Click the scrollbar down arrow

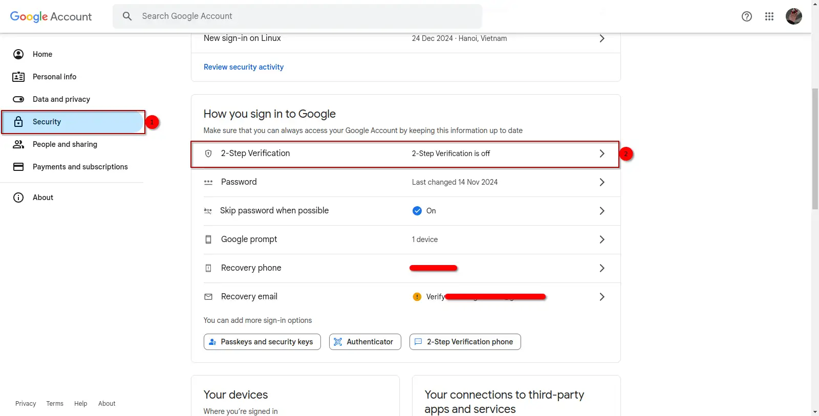coord(815,412)
